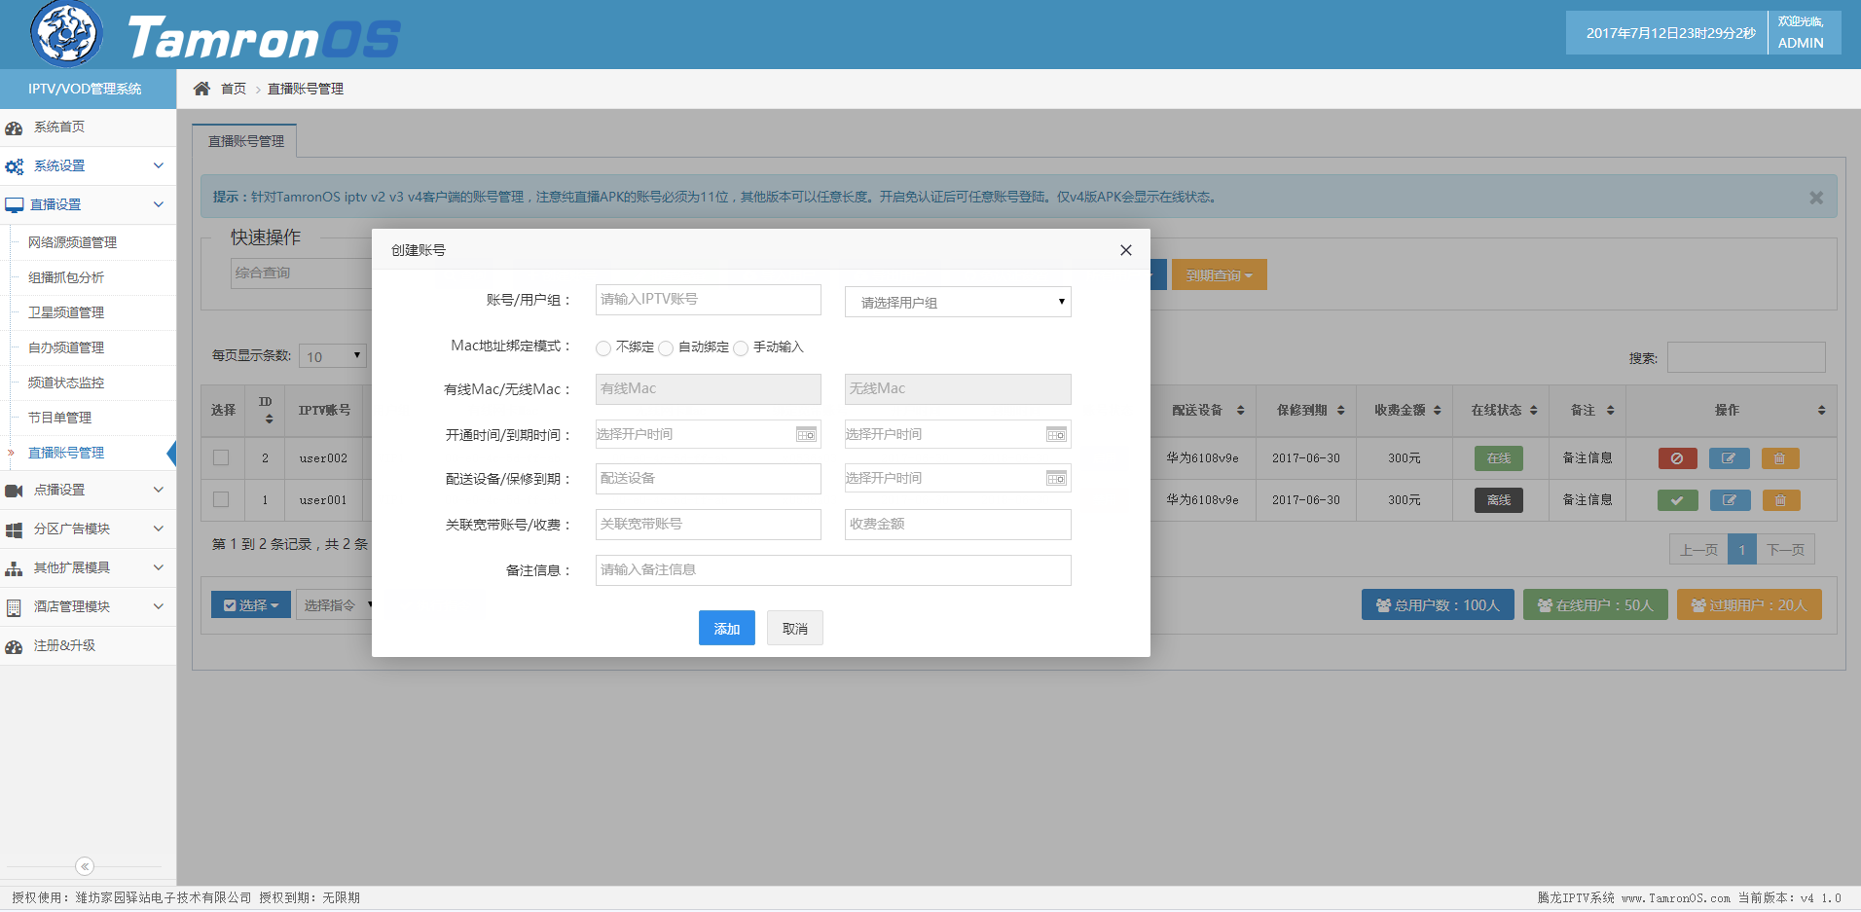
Task: Select the 不绑定 radio option
Action: point(603,348)
